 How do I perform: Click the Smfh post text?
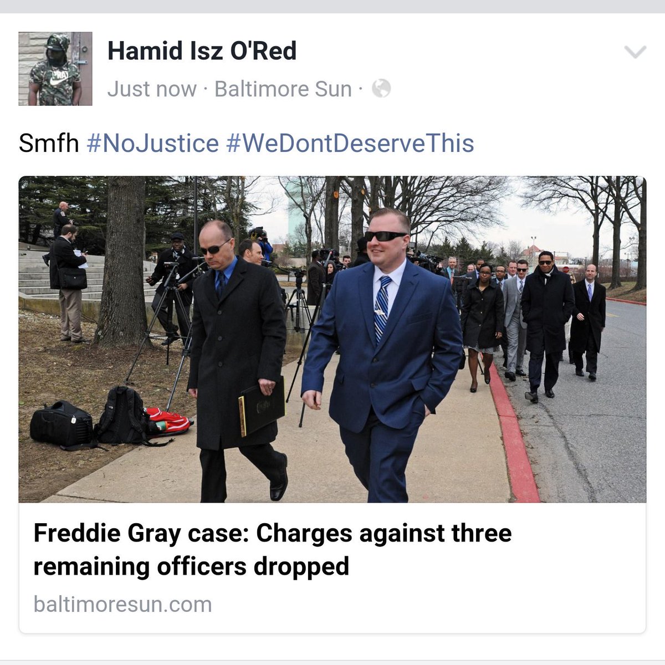pyautogui.click(x=49, y=144)
